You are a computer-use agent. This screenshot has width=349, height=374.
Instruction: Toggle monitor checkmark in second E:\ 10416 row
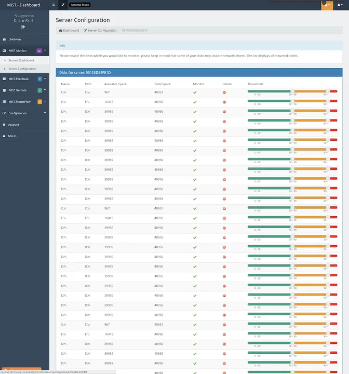195,218
